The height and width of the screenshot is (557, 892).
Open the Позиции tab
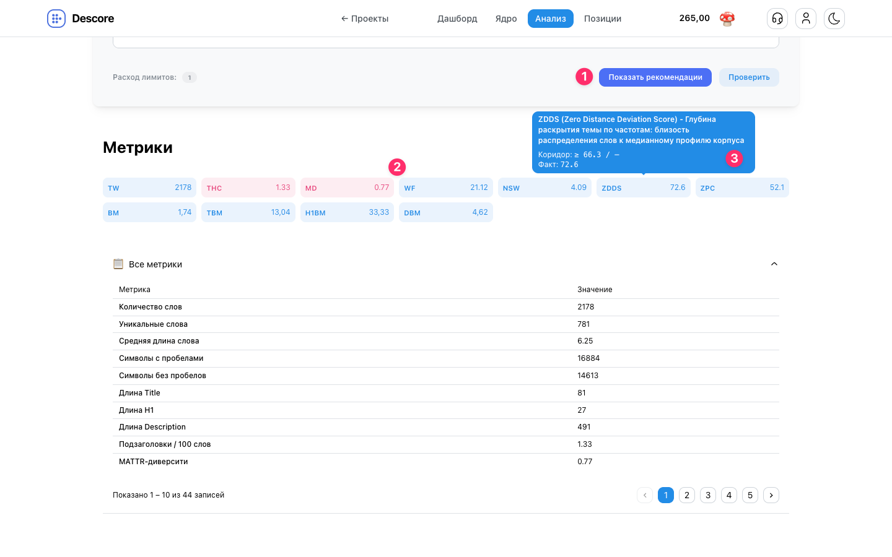(603, 19)
